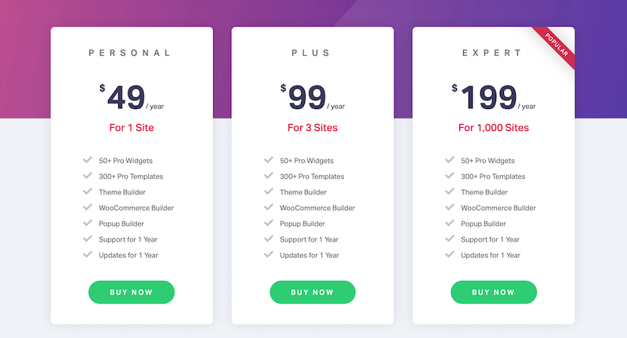Click the Popular ribbon on Expert card
The width and height of the screenshot is (627, 338).
tap(556, 45)
